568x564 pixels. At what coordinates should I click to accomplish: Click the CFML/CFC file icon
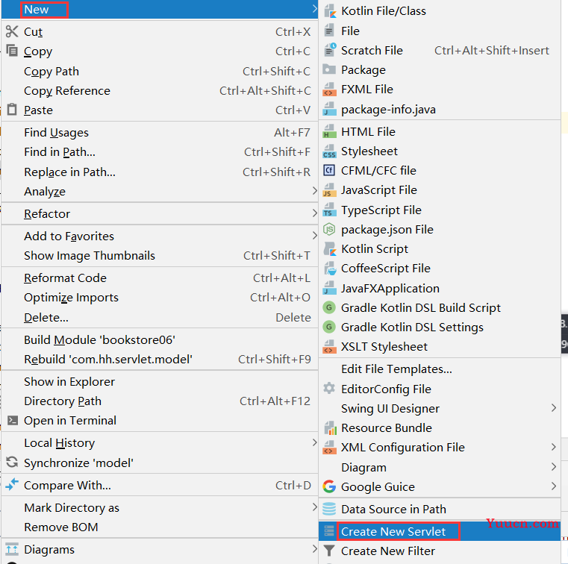click(329, 170)
